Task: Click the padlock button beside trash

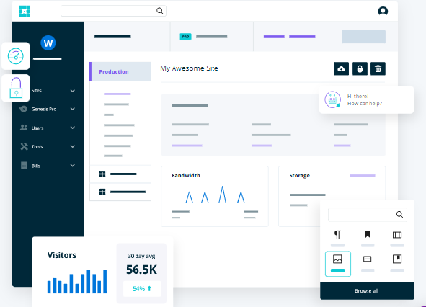Action: (x=360, y=68)
